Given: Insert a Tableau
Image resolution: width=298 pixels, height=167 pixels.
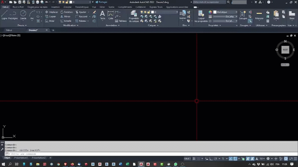Looking at the screenshot, I should (121, 21).
